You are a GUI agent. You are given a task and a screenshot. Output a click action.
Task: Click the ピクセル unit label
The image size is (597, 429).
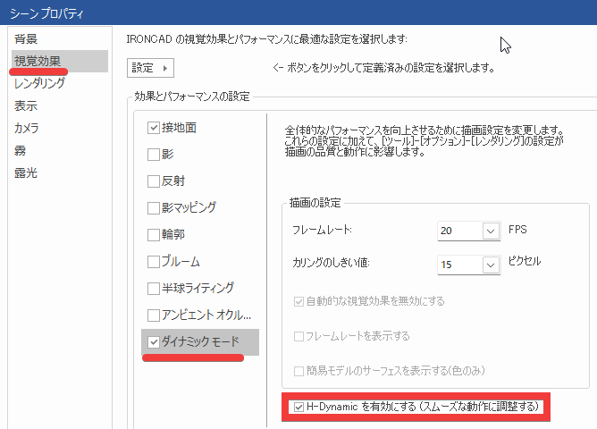click(525, 261)
